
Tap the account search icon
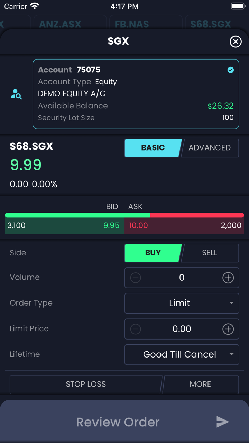pyautogui.click(x=16, y=94)
